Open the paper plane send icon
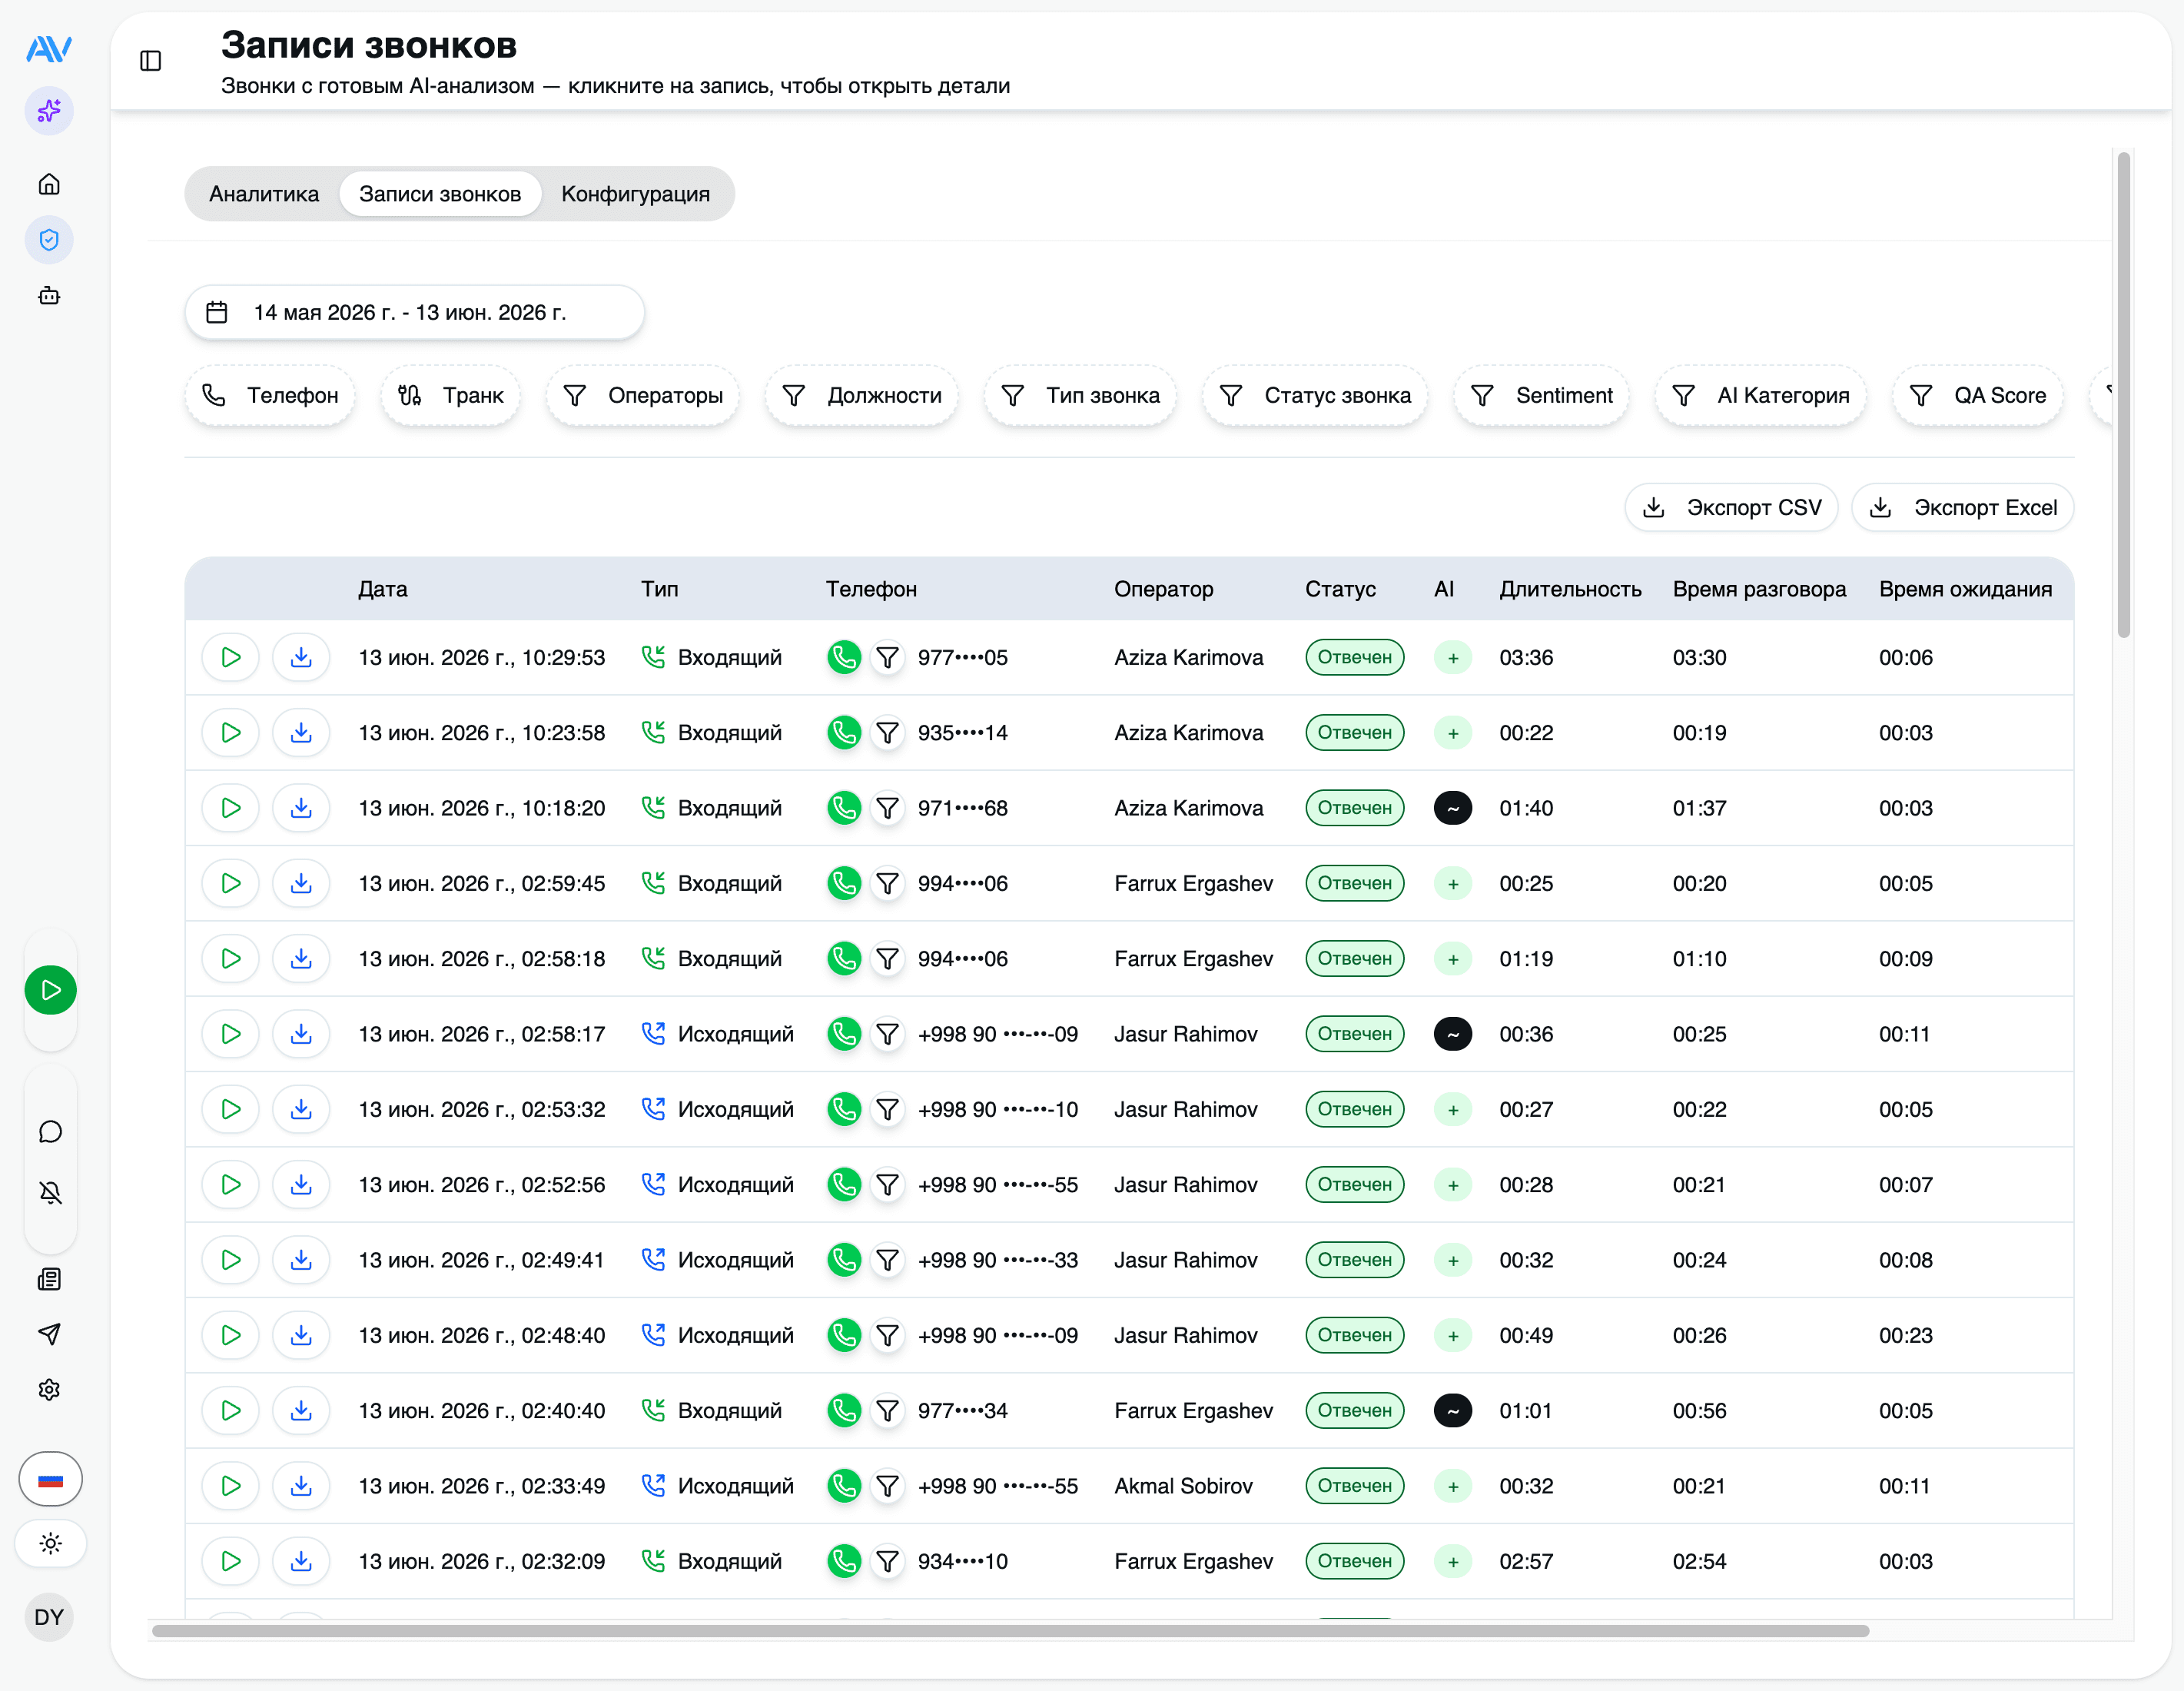 coord(49,1334)
